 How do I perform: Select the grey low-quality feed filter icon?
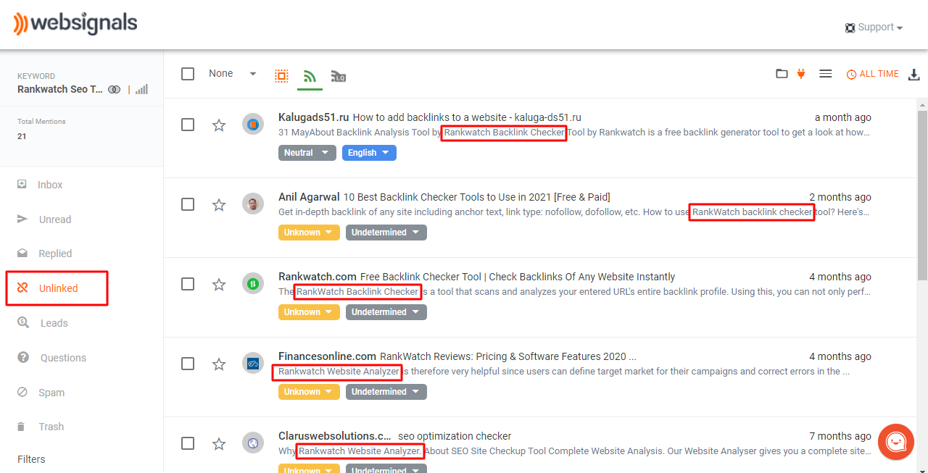(338, 76)
